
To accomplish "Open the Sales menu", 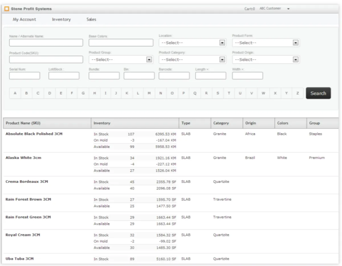I will [x=91, y=20].
